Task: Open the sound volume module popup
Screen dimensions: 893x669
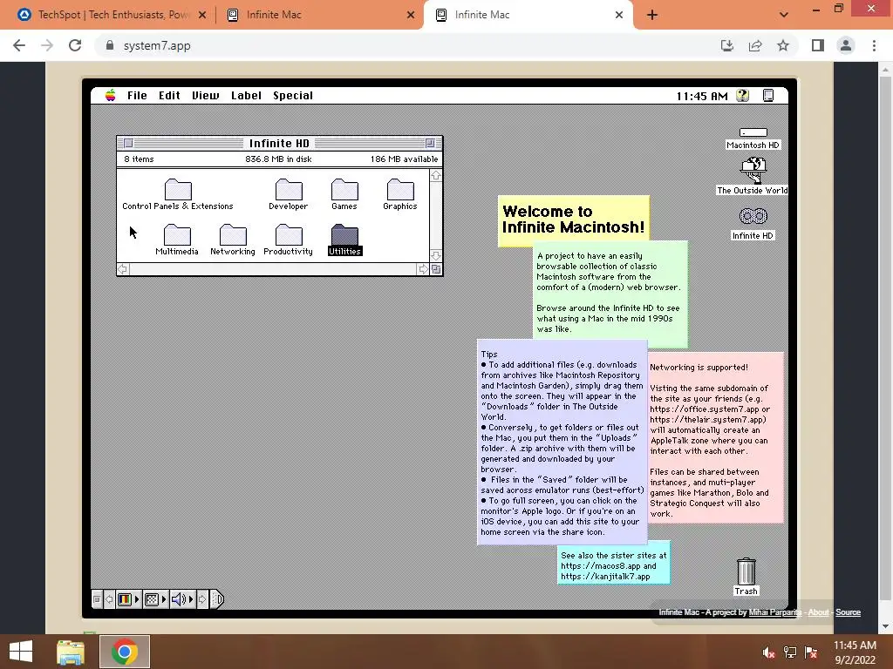Action: coord(183,599)
